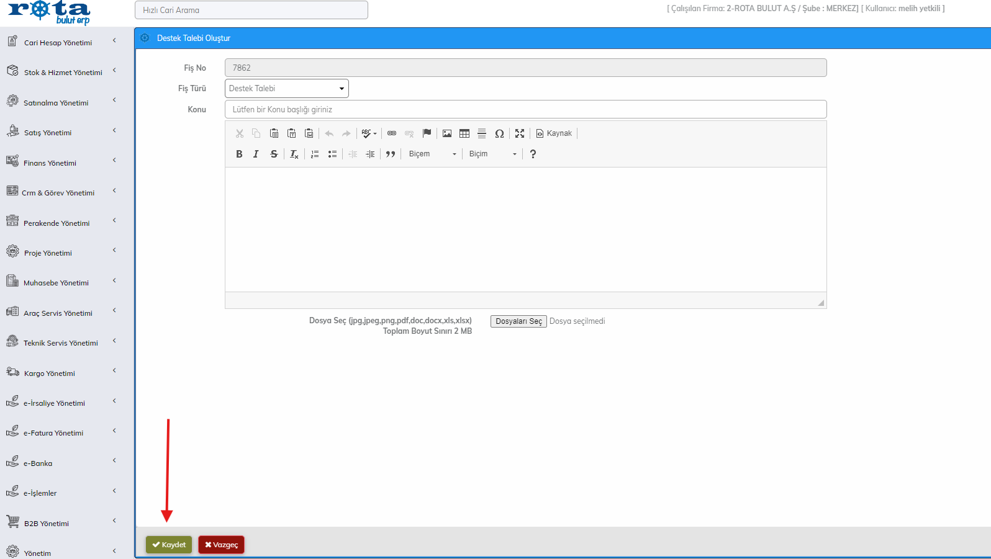Insert a numbered list

pos(315,154)
